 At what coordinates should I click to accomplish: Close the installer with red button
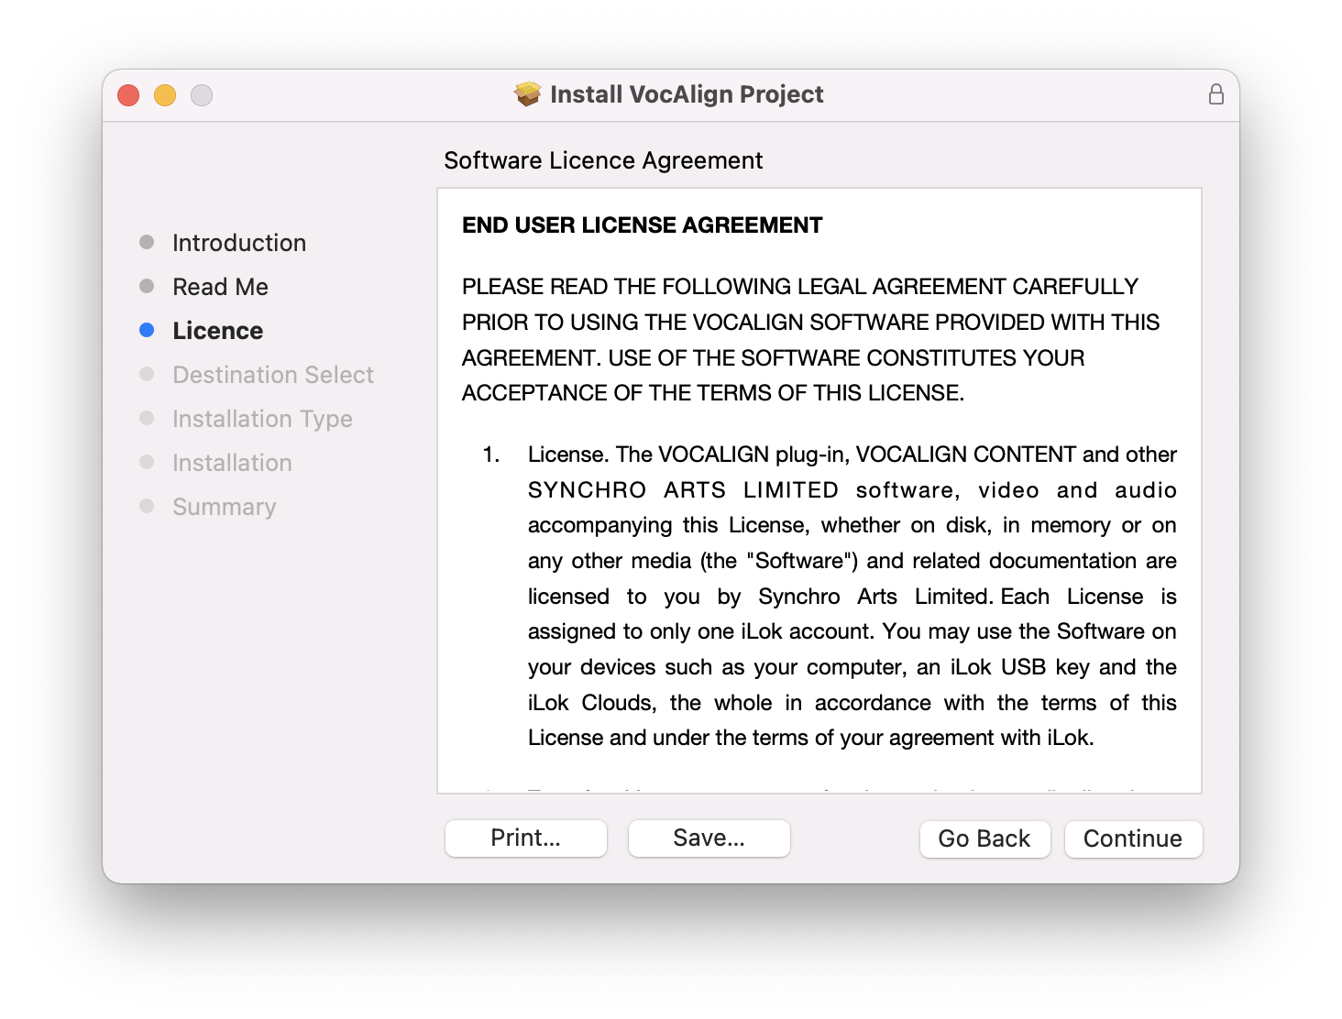coord(128,95)
